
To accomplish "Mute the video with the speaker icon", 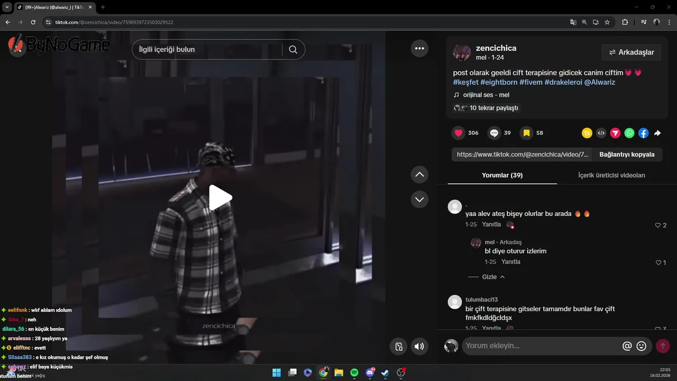I will 419,347.
